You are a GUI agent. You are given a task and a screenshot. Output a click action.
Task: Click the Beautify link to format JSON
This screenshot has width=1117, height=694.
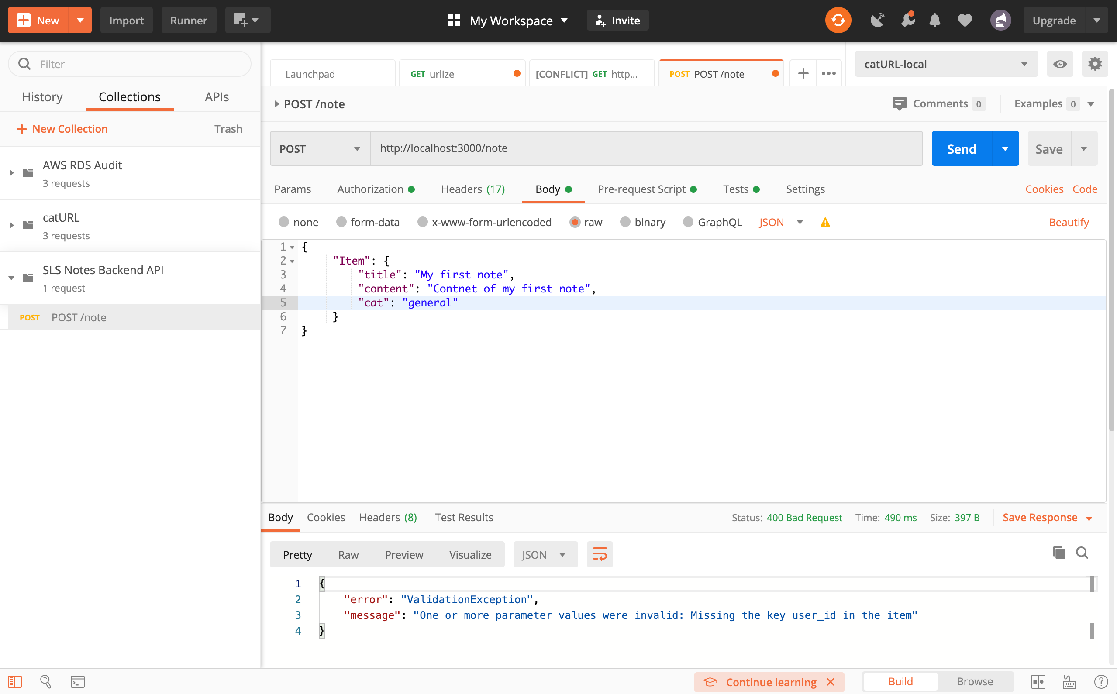pos(1069,222)
